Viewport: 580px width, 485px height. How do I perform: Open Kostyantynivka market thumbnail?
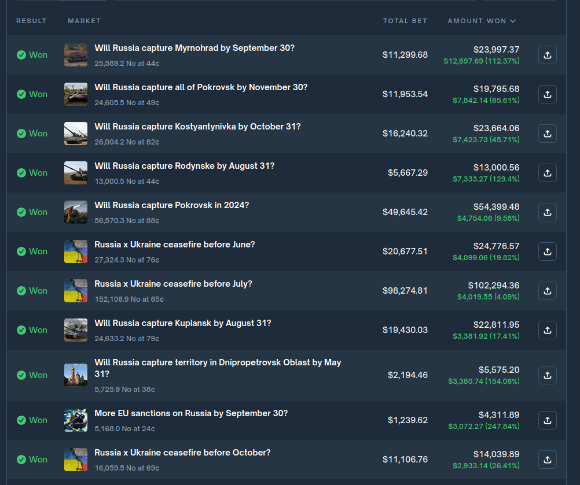click(x=76, y=134)
